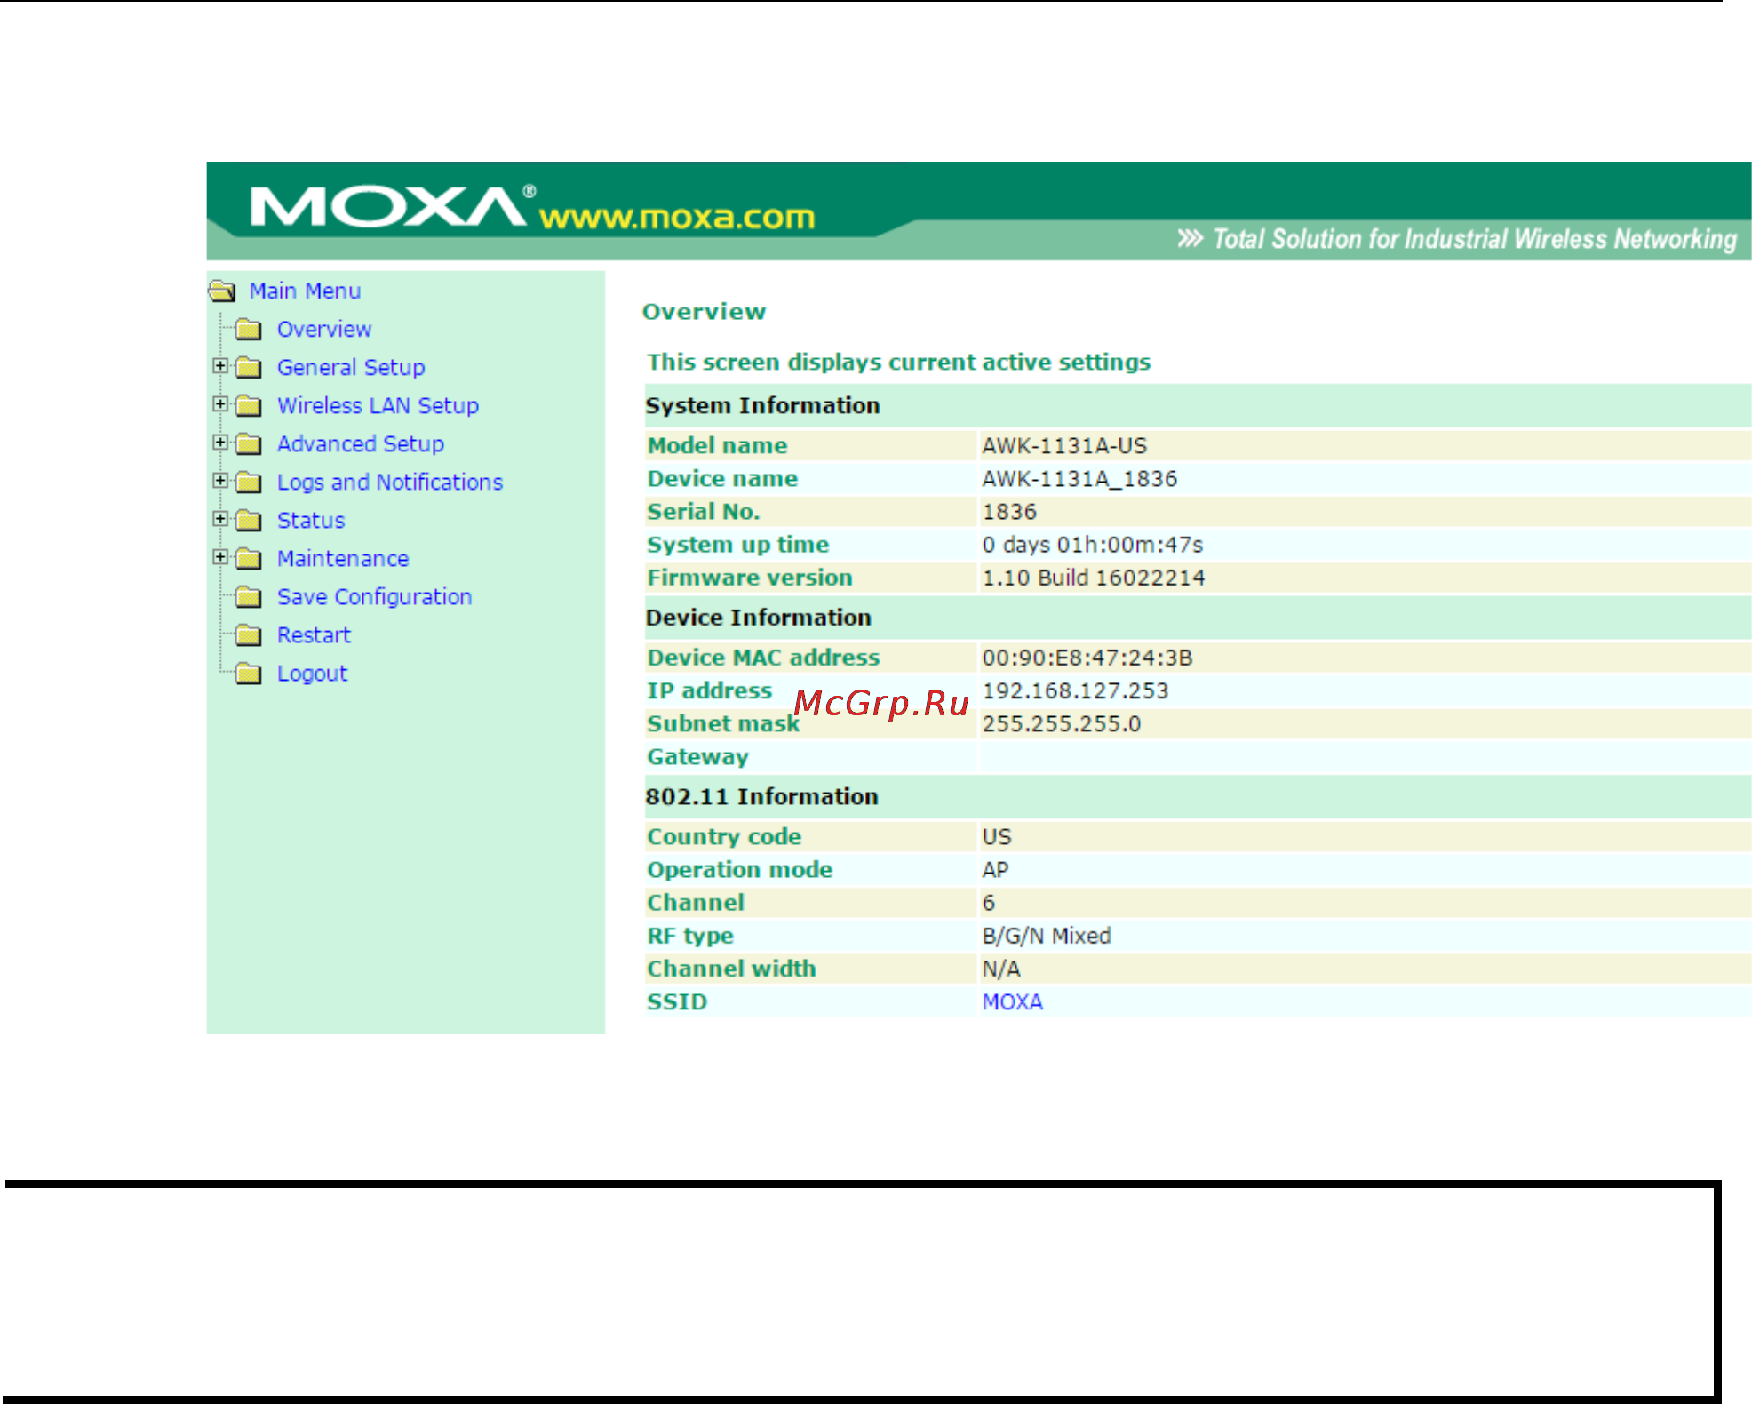Click the System up time label
This screenshot has height=1404, width=1752.
(737, 545)
